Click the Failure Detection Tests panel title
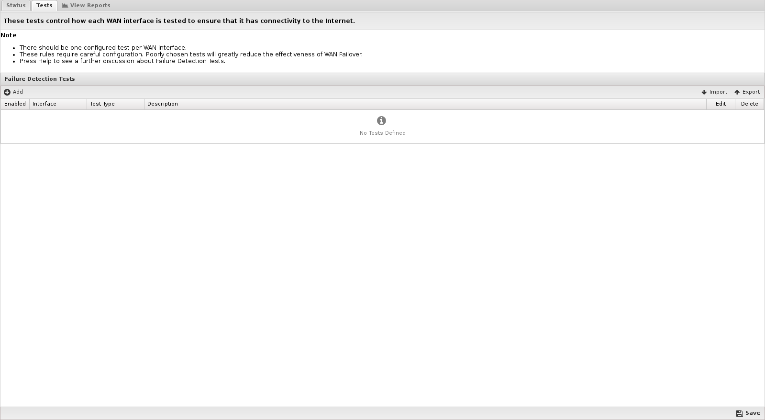Image resolution: width=765 pixels, height=420 pixels. click(40, 79)
